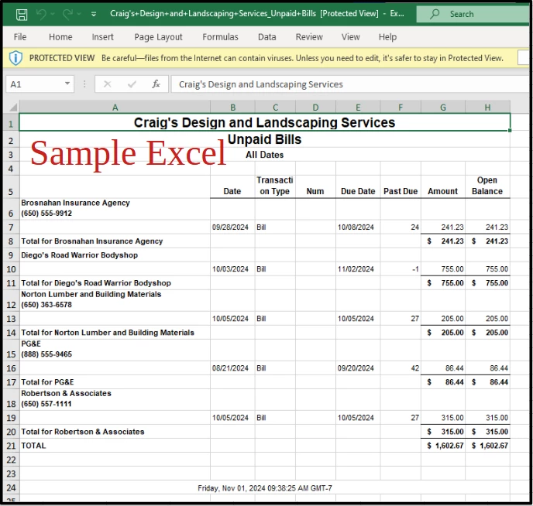Open the Formulas ribbon tab
The image size is (533, 506).
coord(220,36)
